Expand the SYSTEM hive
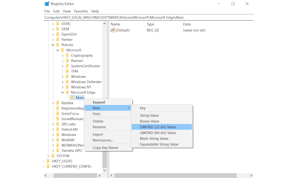Screen dimensions: 297x178 point(48,156)
